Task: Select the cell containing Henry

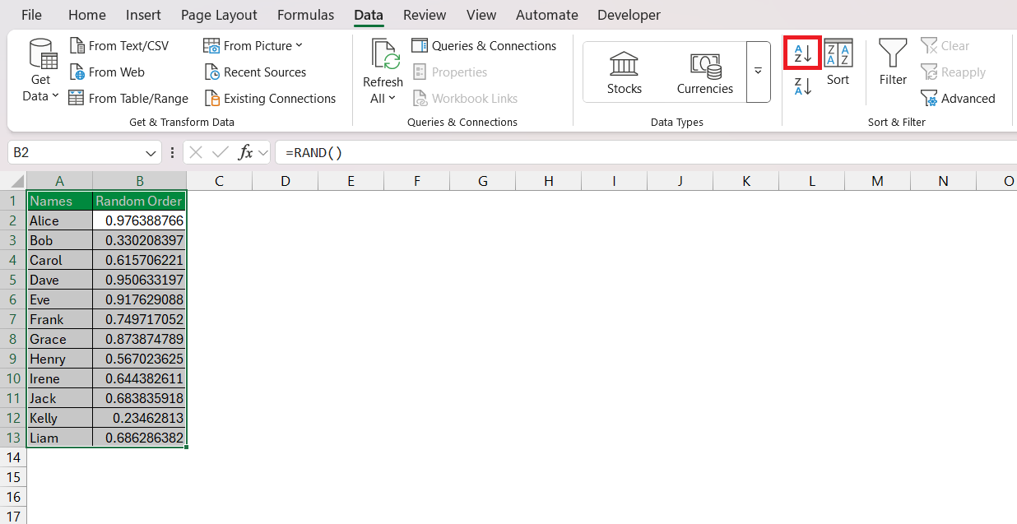Action: click(x=59, y=359)
